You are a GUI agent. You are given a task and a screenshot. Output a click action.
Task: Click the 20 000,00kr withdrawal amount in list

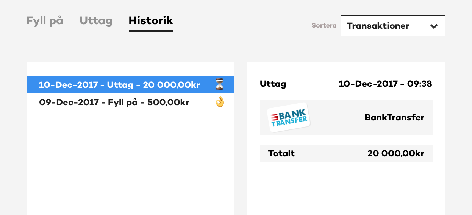point(172,85)
